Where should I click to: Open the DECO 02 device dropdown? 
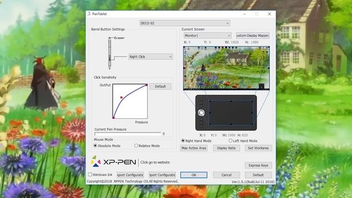[x=185, y=23]
